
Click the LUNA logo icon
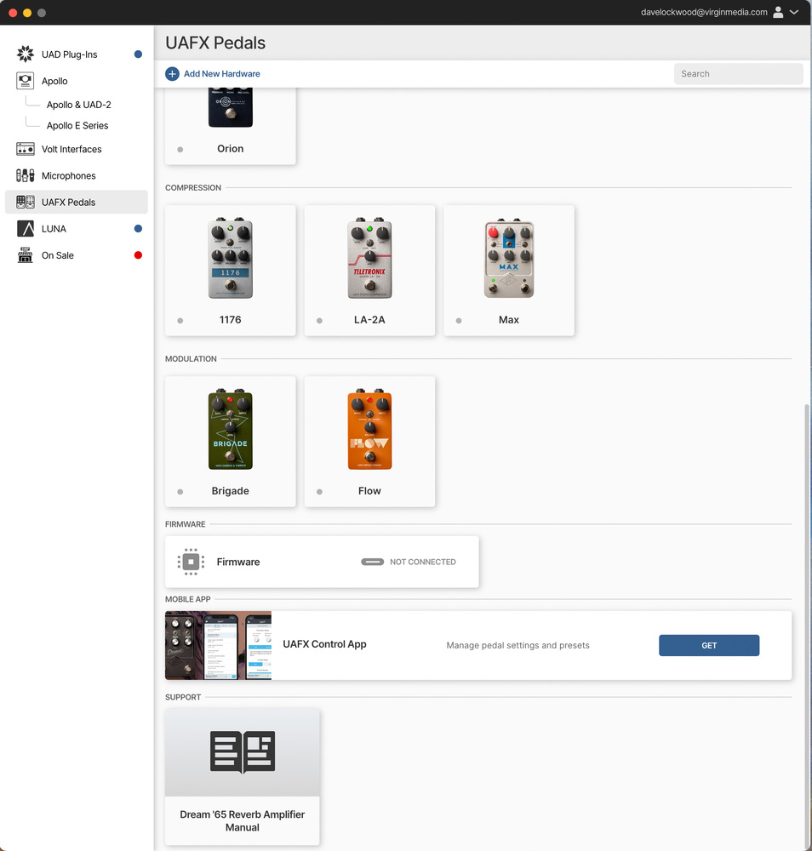[x=26, y=229]
